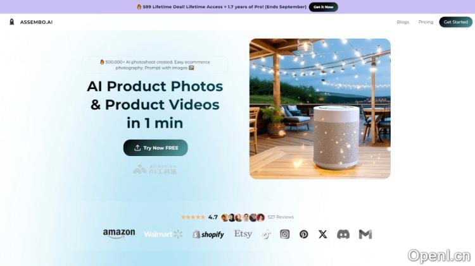Open the Discord icon
This screenshot has height=266, width=475.
(343, 234)
